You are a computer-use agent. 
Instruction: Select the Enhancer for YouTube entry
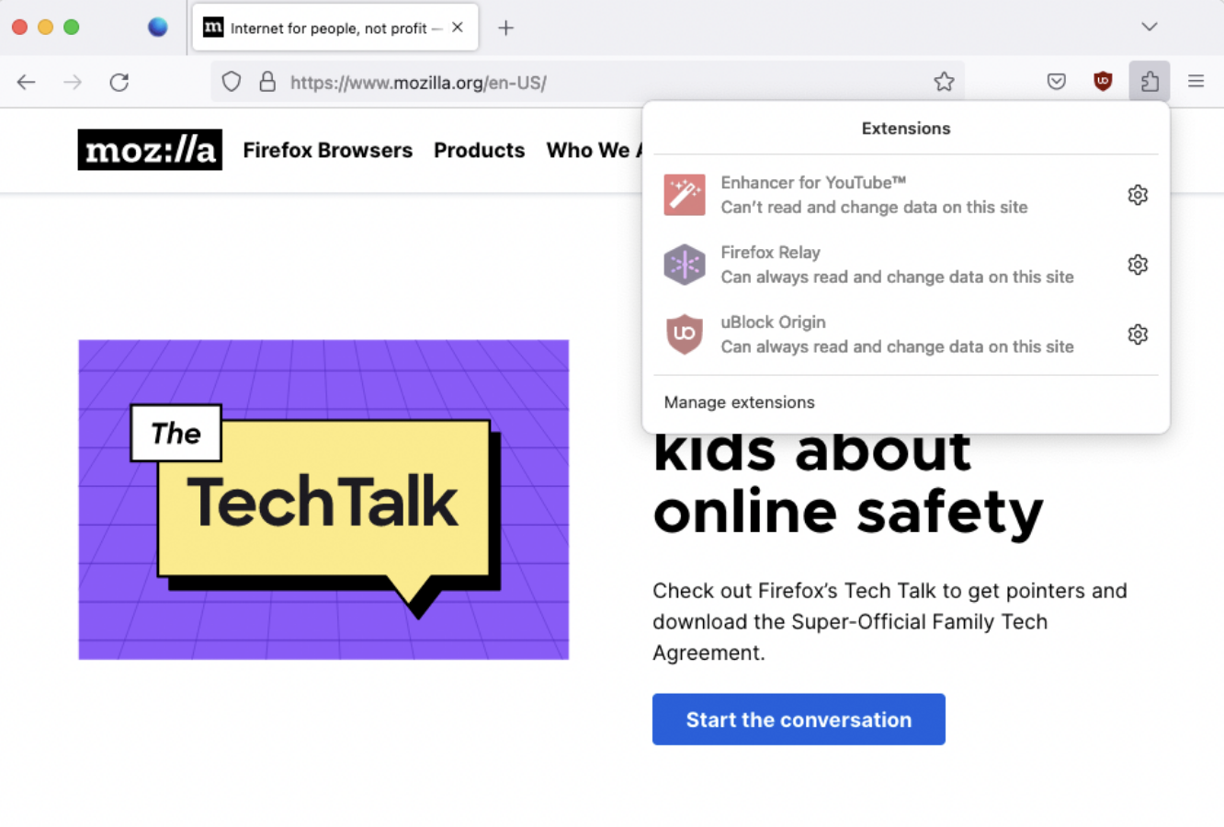(x=885, y=195)
